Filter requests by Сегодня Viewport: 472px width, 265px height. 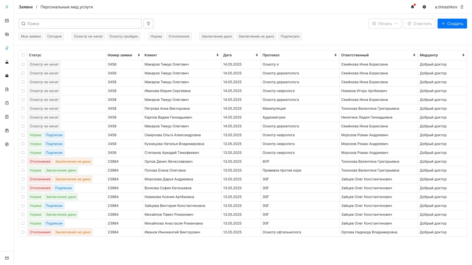[x=55, y=36]
